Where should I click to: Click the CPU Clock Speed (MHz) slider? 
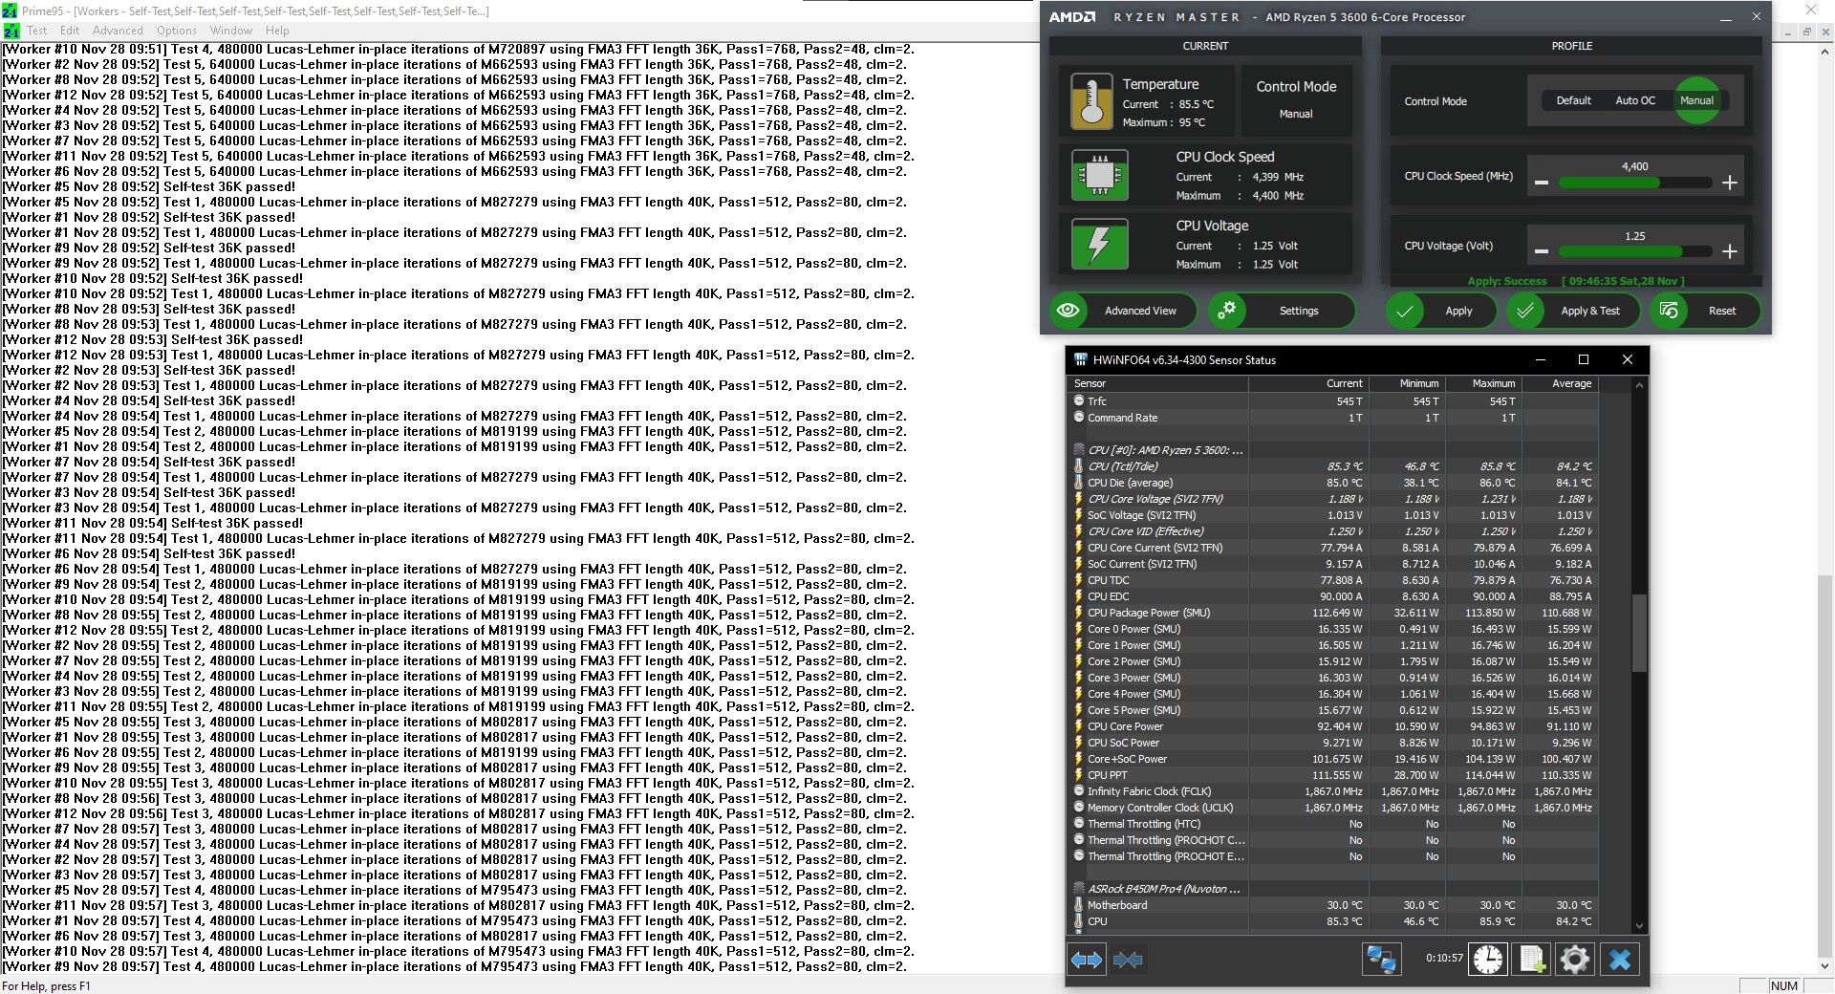click(1634, 183)
